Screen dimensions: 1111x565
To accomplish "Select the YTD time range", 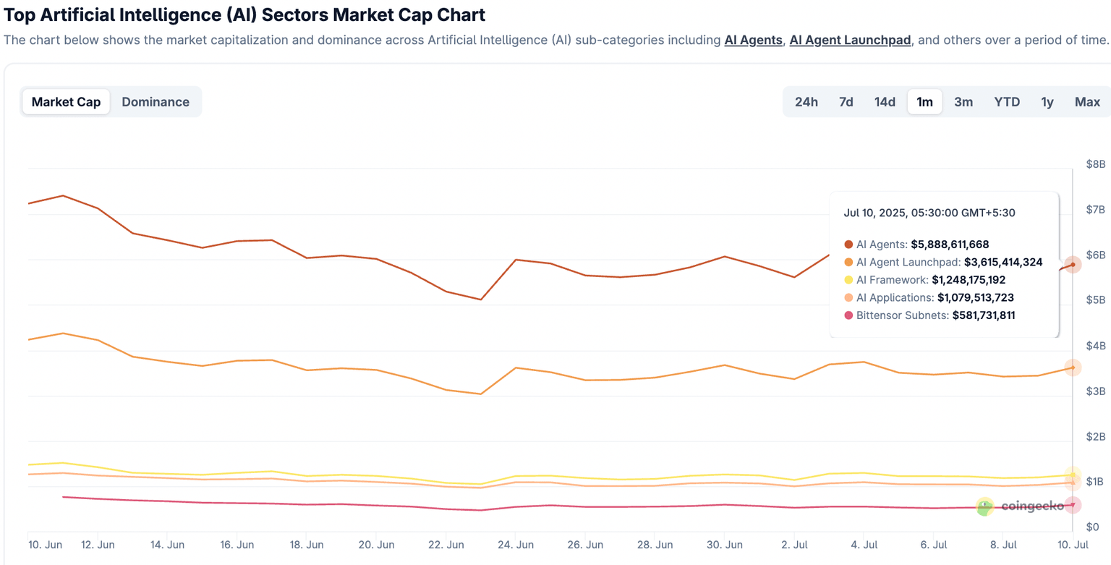I will pos(1006,101).
